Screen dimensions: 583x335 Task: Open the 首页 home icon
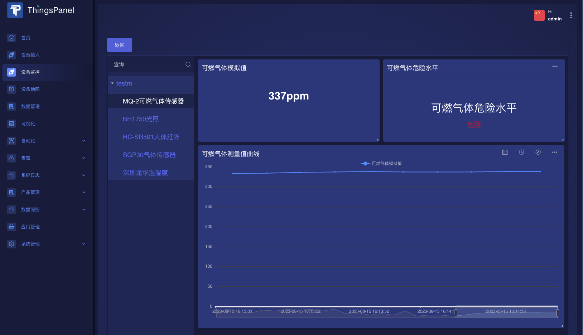(11, 38)
